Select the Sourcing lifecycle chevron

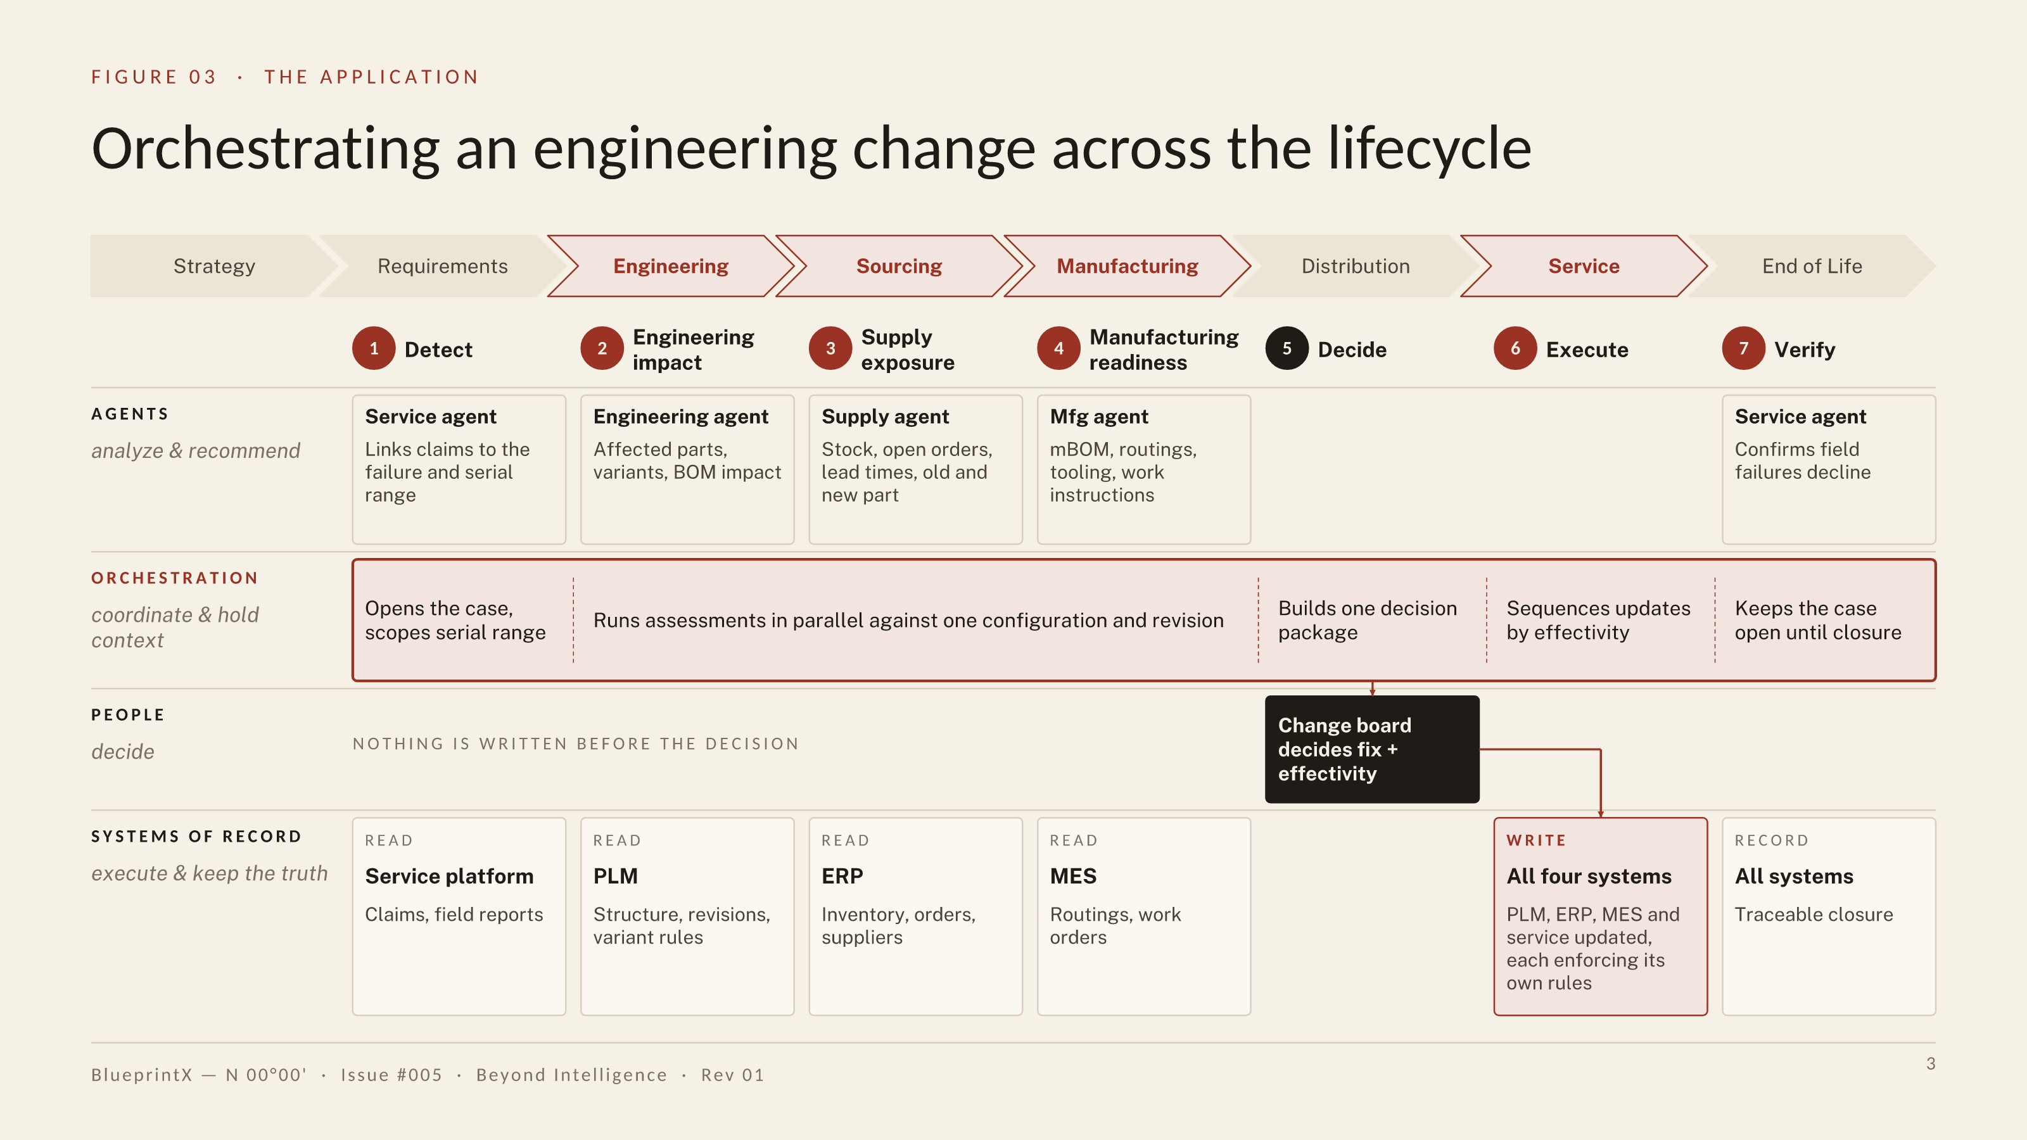click(x=899, y=266)
